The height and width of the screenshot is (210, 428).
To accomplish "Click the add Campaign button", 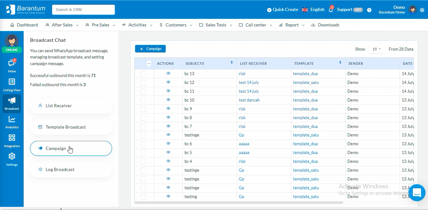I will pyautogui.click(x=150, y=49).
